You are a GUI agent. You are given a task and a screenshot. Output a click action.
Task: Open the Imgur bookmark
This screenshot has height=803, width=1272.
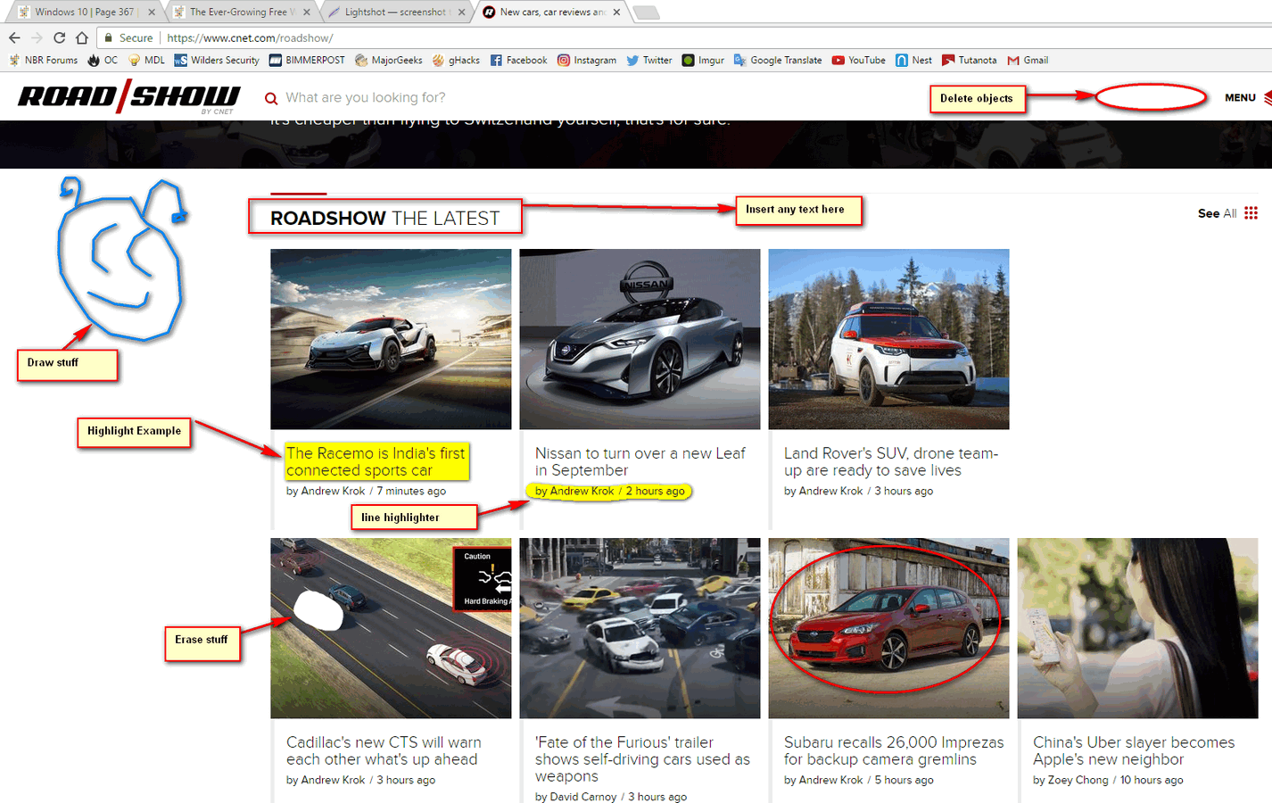pyautogui.click(x=703, y=61)
